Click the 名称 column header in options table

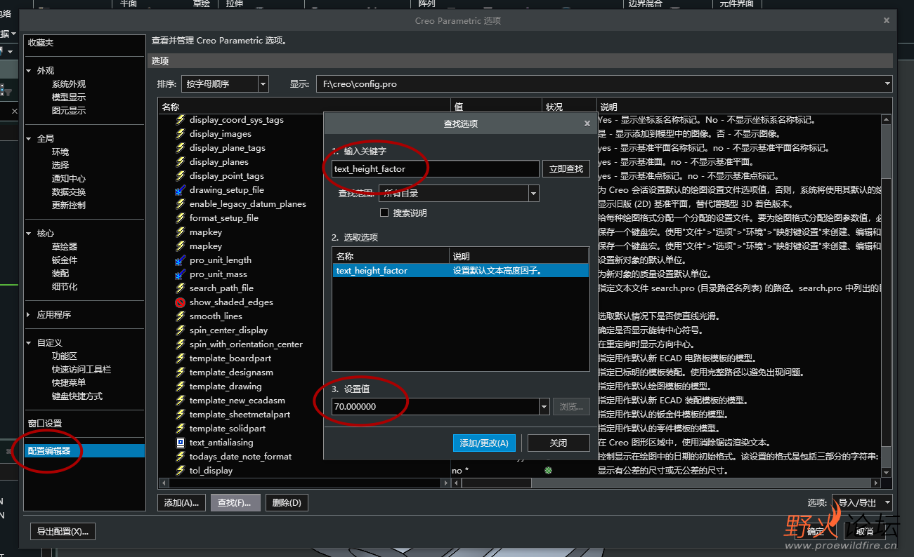[304, 107]
